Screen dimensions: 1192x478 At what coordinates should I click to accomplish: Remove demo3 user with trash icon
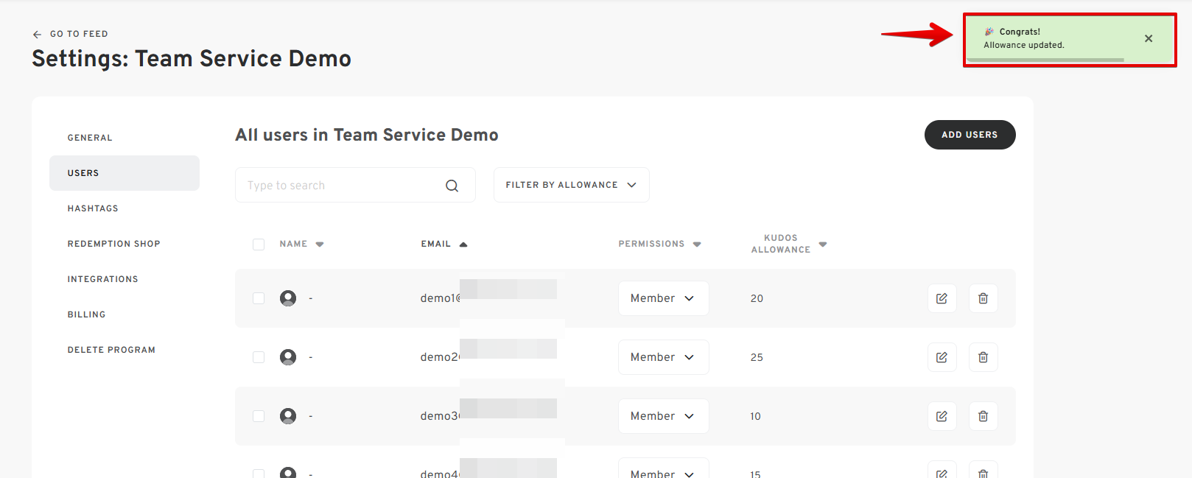983,416
